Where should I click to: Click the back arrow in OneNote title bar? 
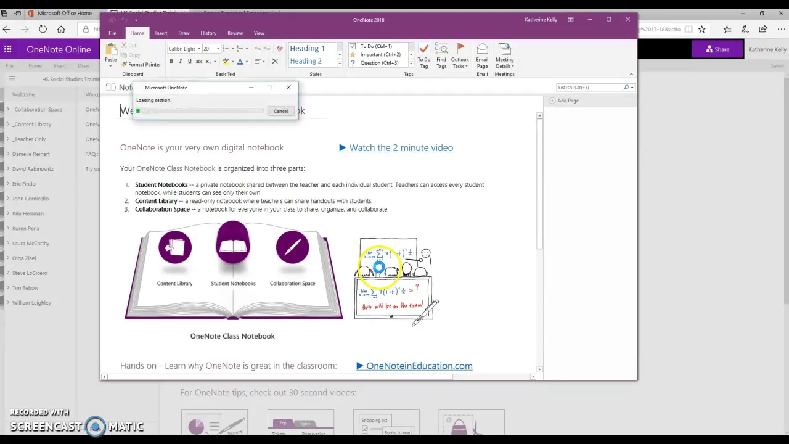pos(112,20)
